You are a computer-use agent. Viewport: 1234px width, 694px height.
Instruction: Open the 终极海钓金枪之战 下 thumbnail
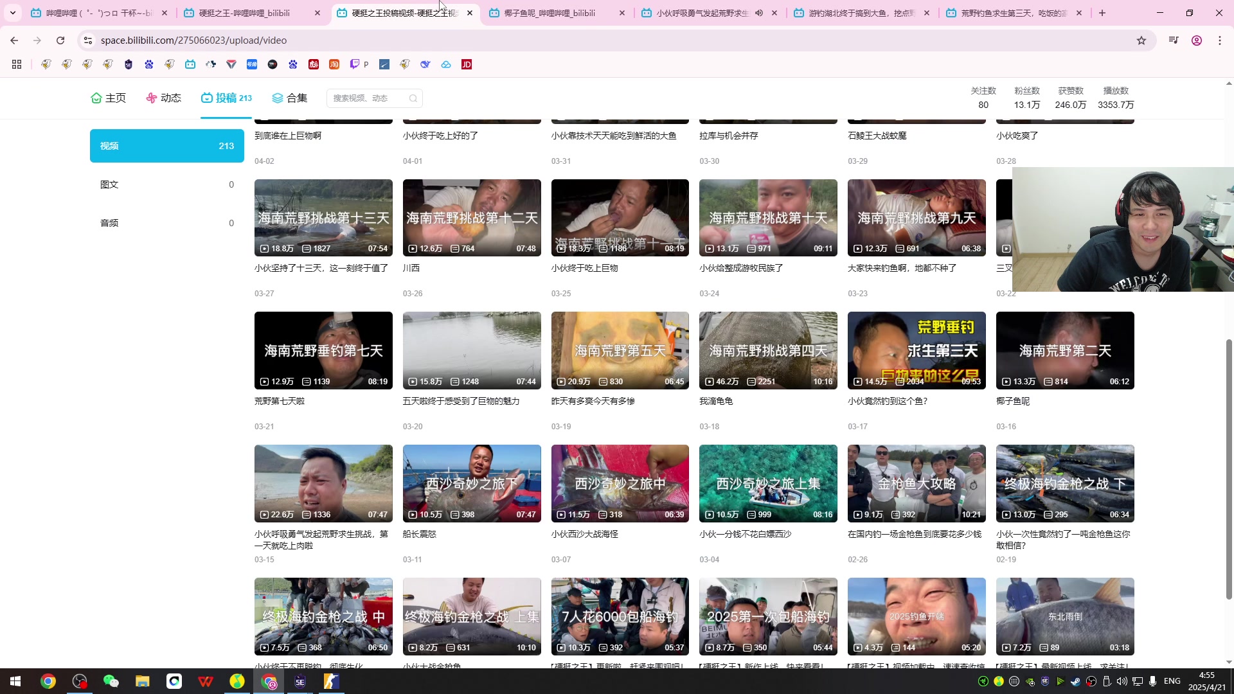pos(1065,483)
